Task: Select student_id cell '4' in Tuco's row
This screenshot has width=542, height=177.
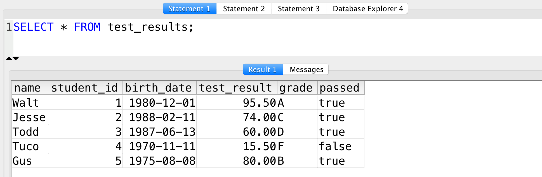Action: [x=86, y=146]
